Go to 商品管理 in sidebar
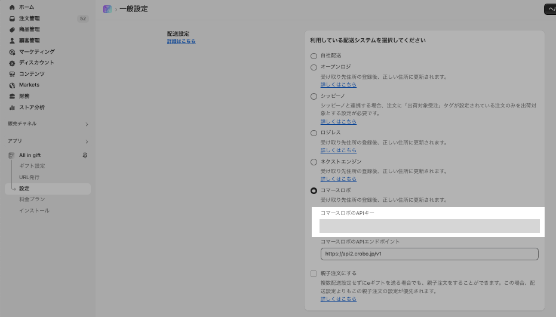This screenshot has width=556, height=317. click(x=29, y=29)
